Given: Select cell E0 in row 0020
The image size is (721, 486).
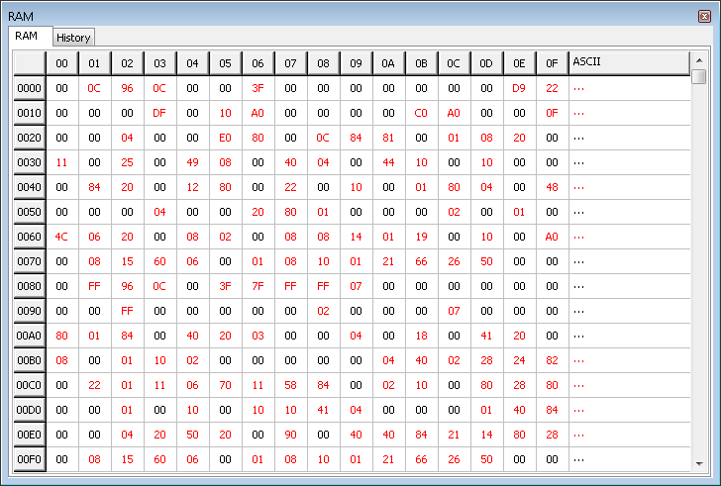Looking at the screenshot, I should pos(226,138).
